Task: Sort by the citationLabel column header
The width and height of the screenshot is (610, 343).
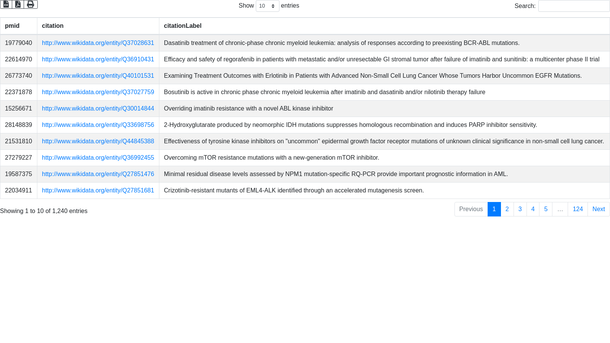Action: pos(183,26)
